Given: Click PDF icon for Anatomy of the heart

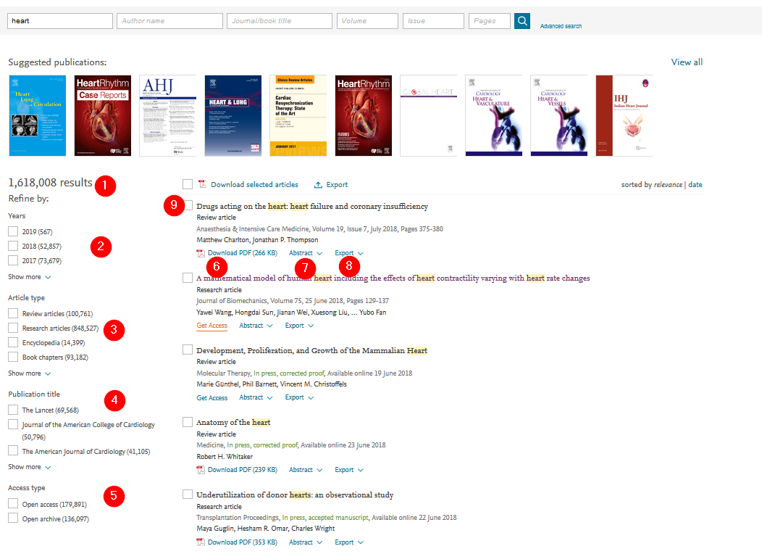Looking at the screenshot, I should point(201,470).
